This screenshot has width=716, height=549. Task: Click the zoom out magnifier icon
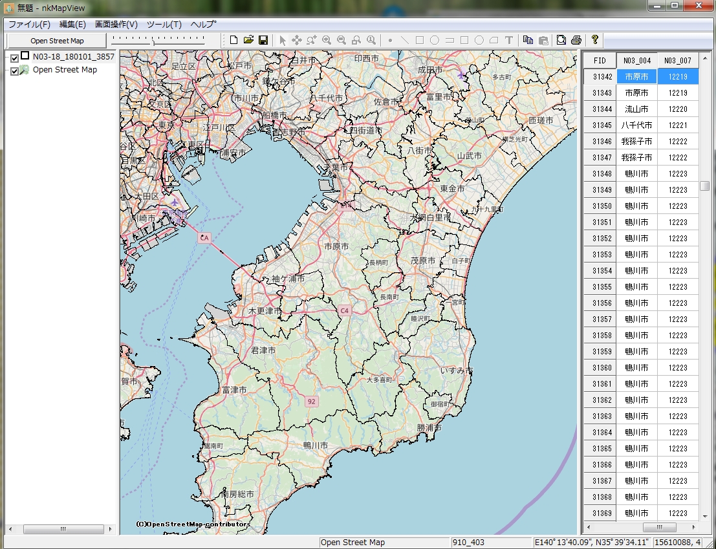342,40
